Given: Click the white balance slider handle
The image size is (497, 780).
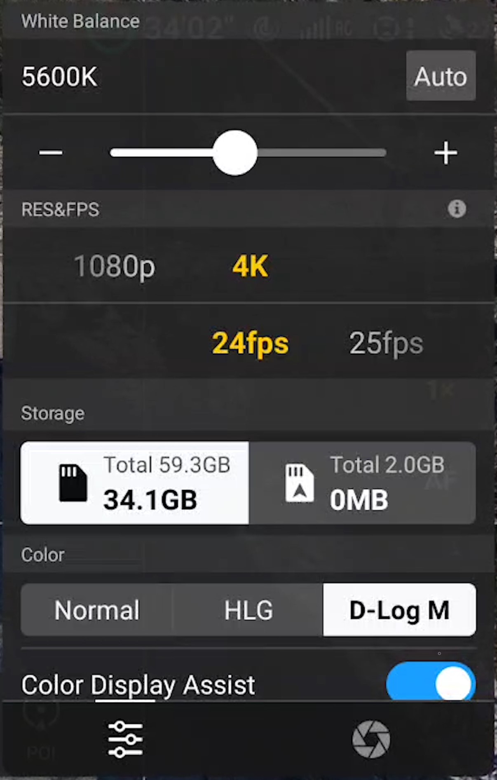Looking at the screenshot, I should point(235,153).
